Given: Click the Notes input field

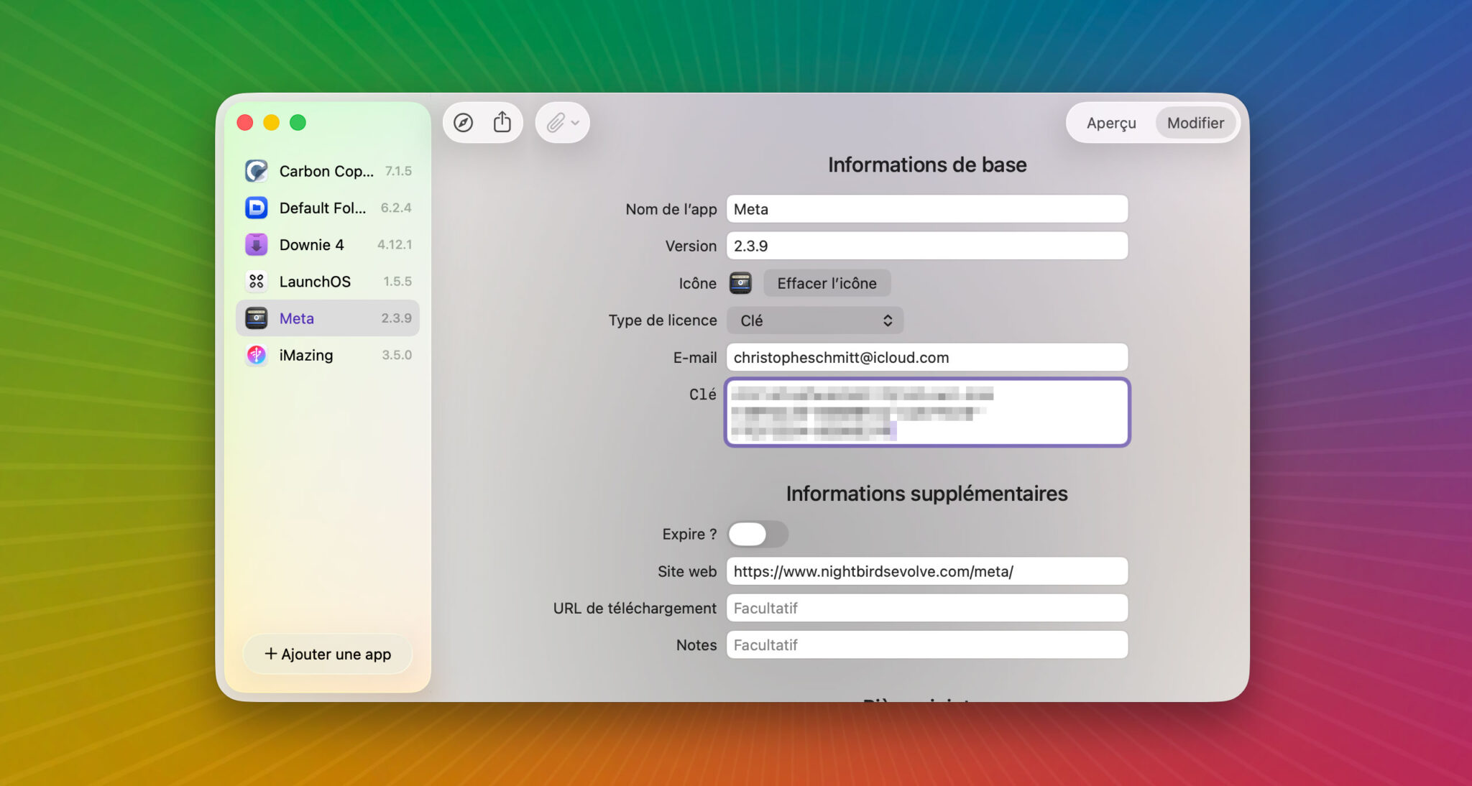Looking at the screenshot, I should (x=927, y=644).
